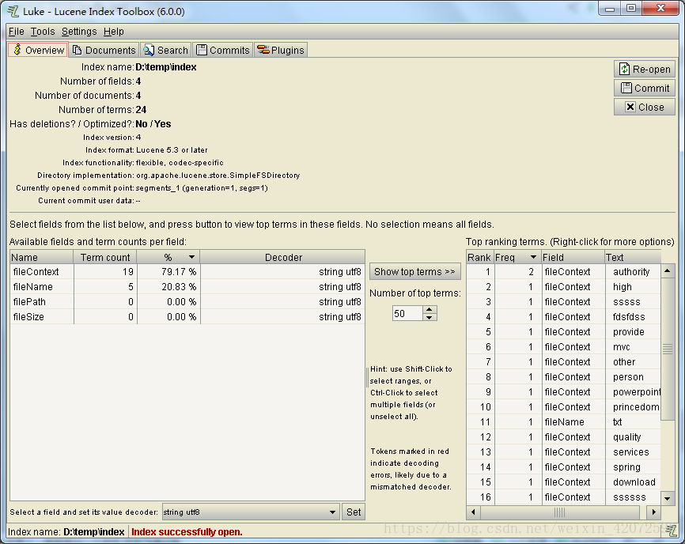Click the Re-open refresh icon
685x544 pixels.
(x=625, y=69)
